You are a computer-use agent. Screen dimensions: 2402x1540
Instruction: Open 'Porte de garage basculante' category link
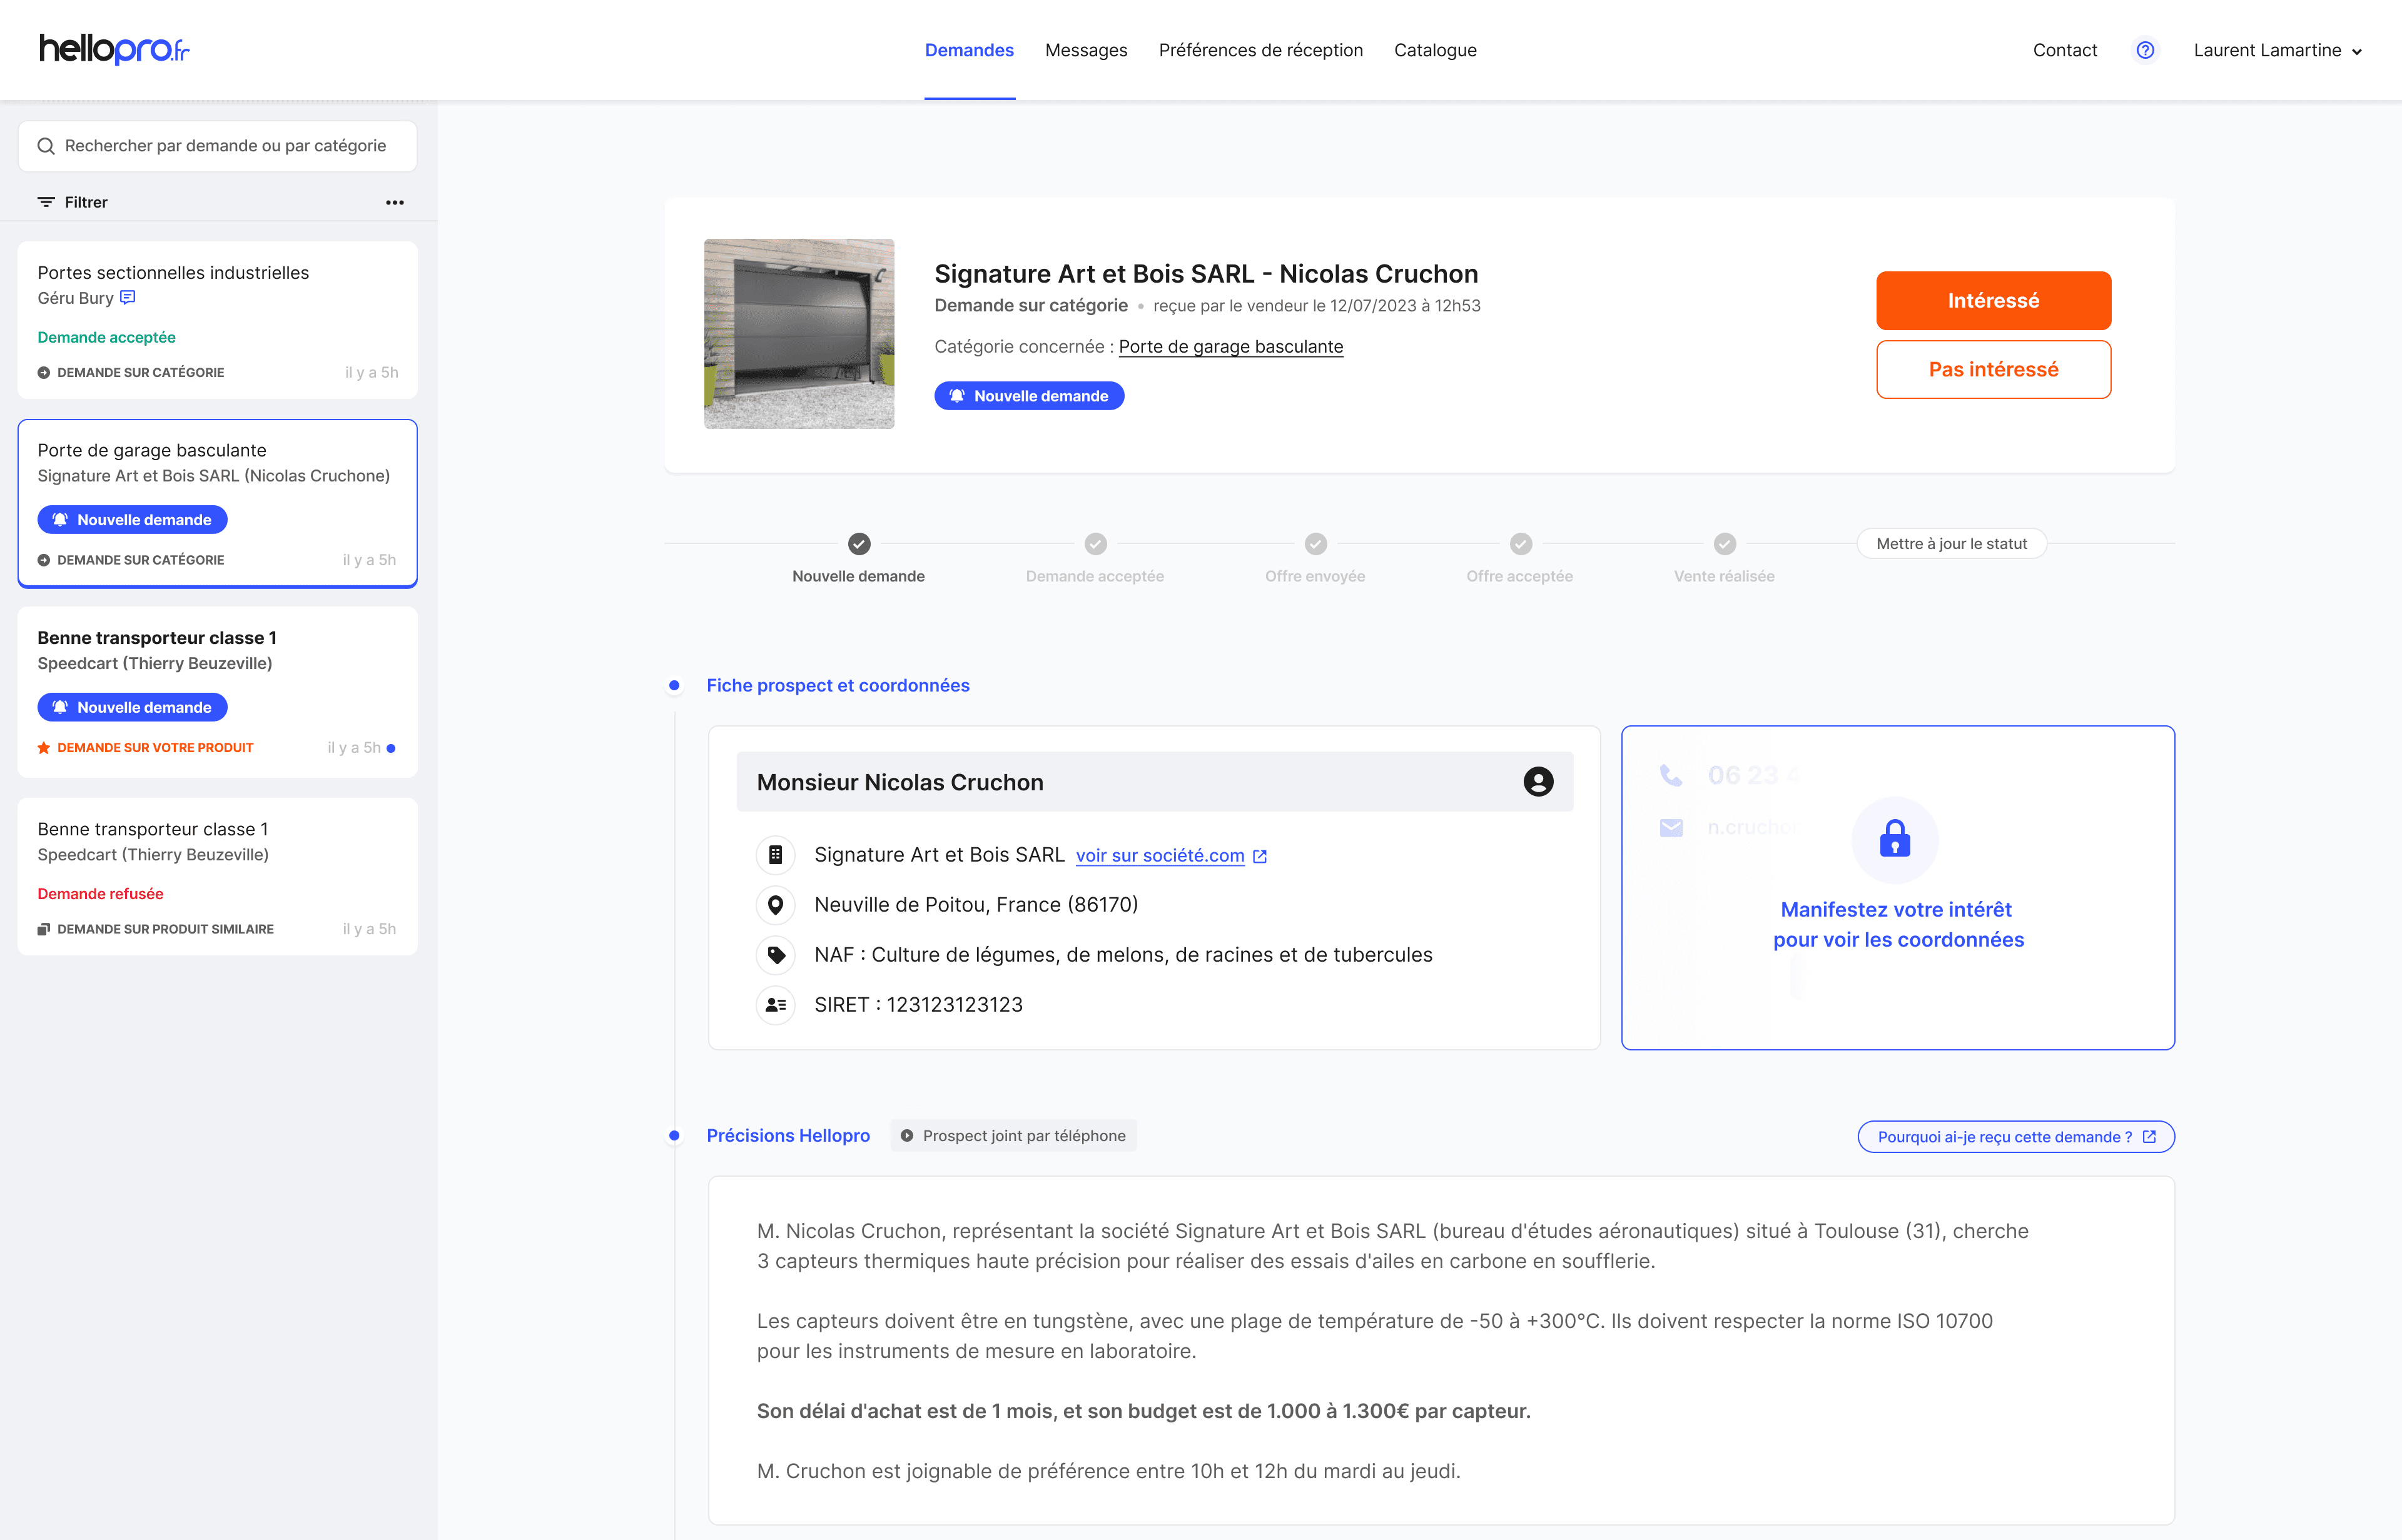pos(1230,346)
